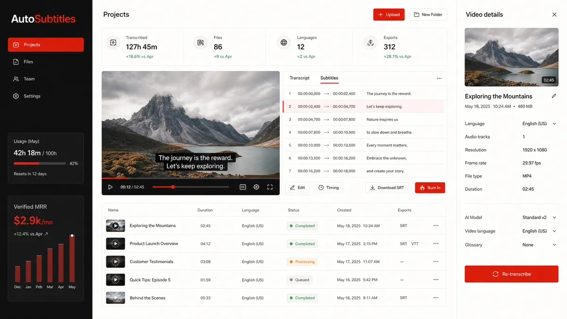The height and width of the screenshot is (319, 567).
Task: Click the Usage progress bar at 42%
Action: [40, 164]
